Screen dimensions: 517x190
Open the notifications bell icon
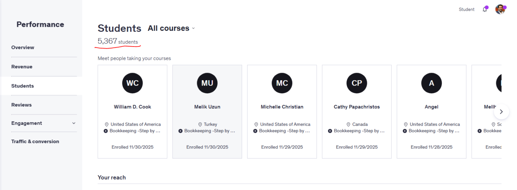(x=485, y=10)
